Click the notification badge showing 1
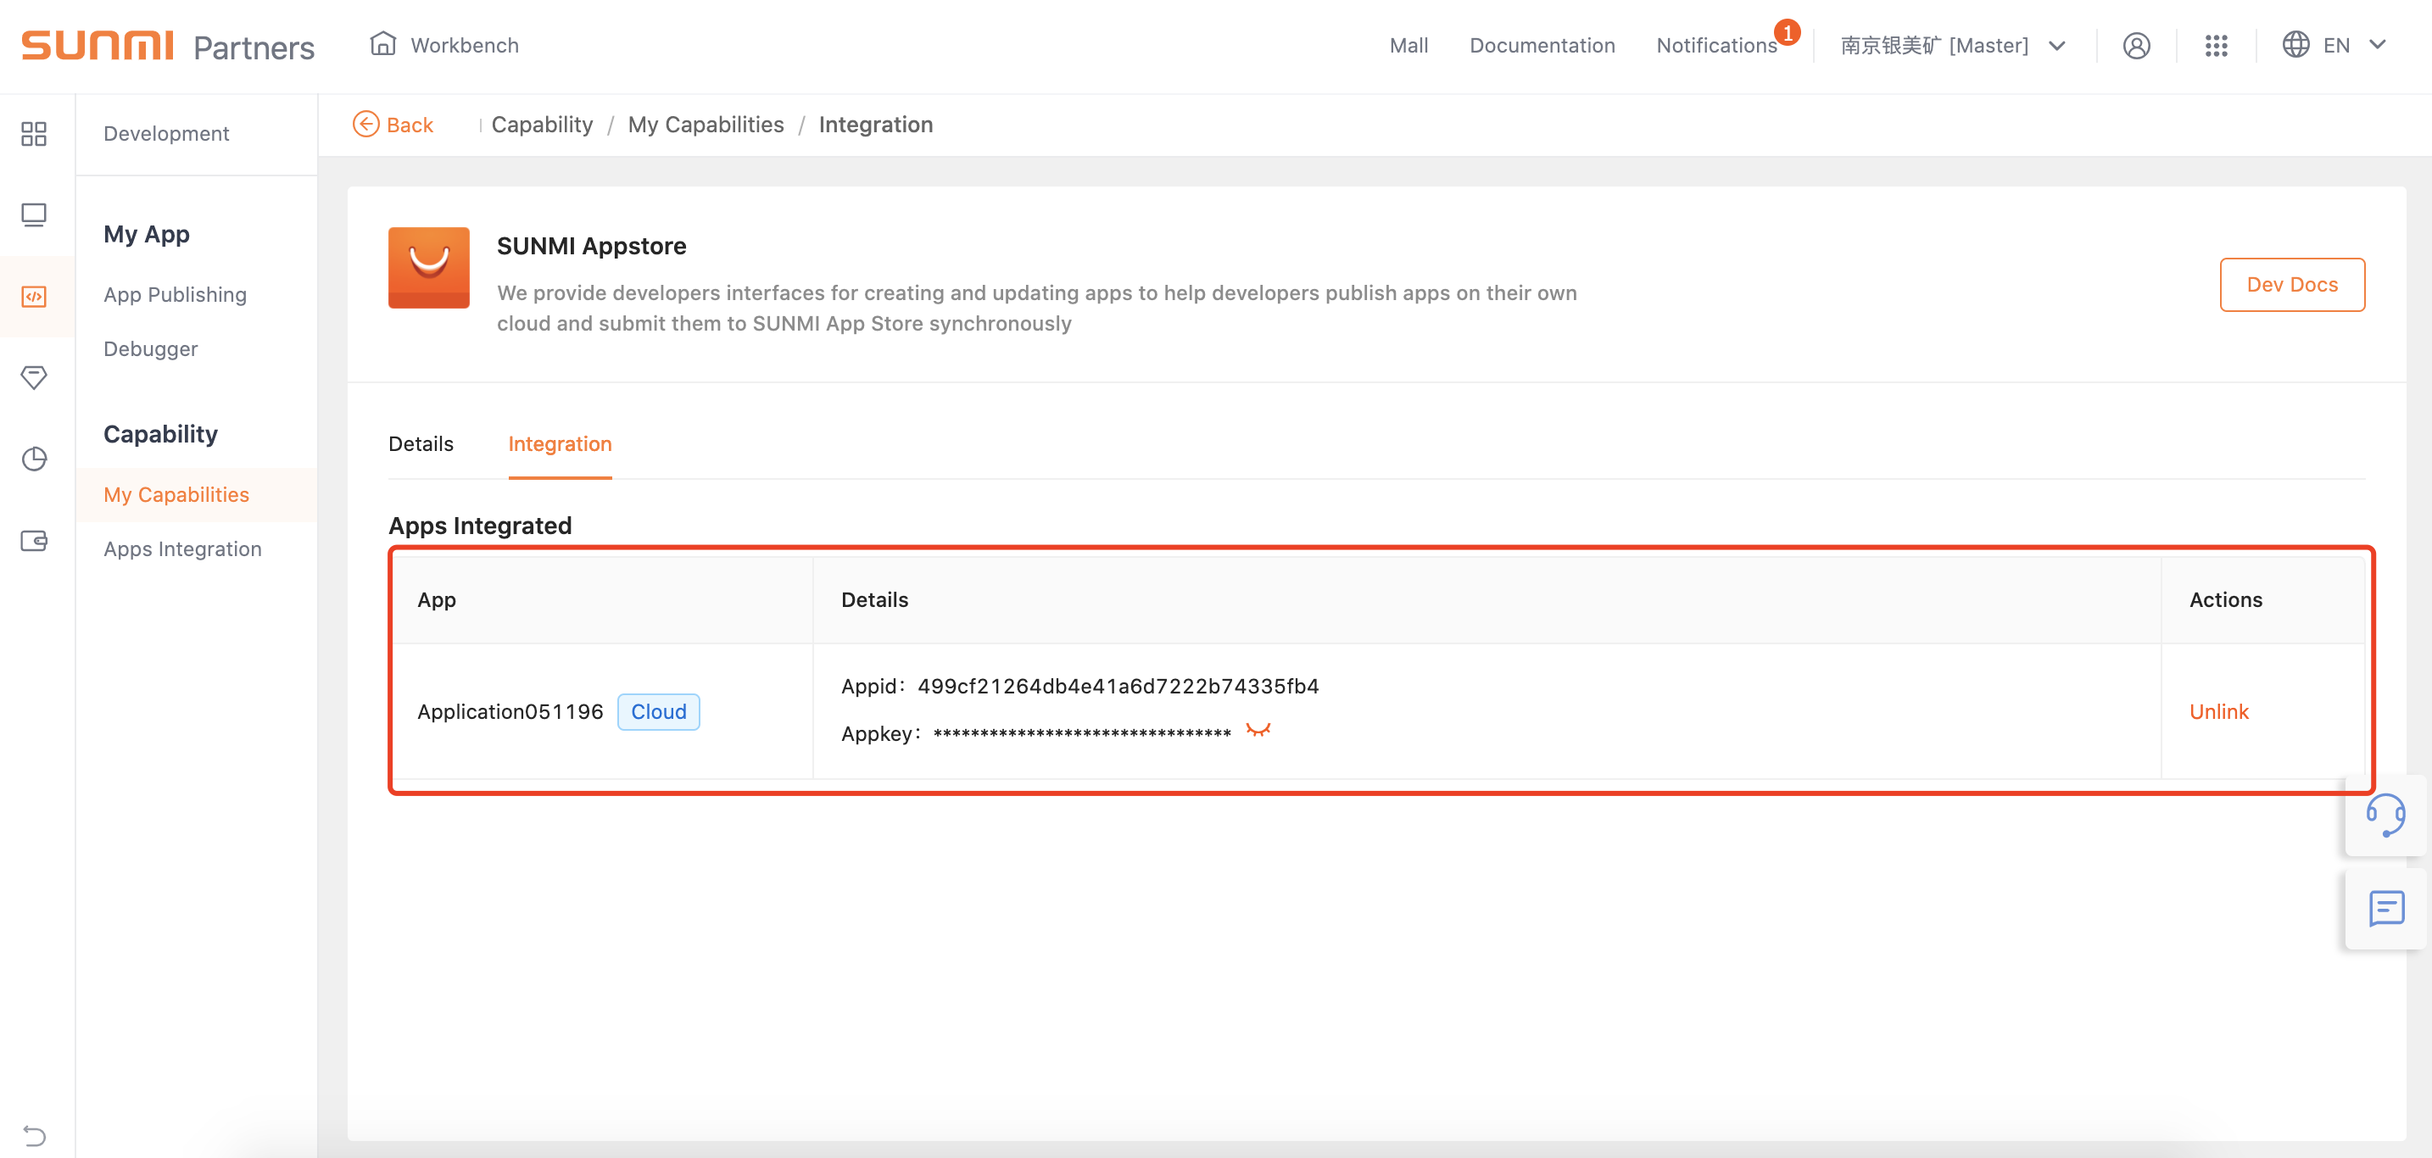2432x1158 pixels. 1786,32
